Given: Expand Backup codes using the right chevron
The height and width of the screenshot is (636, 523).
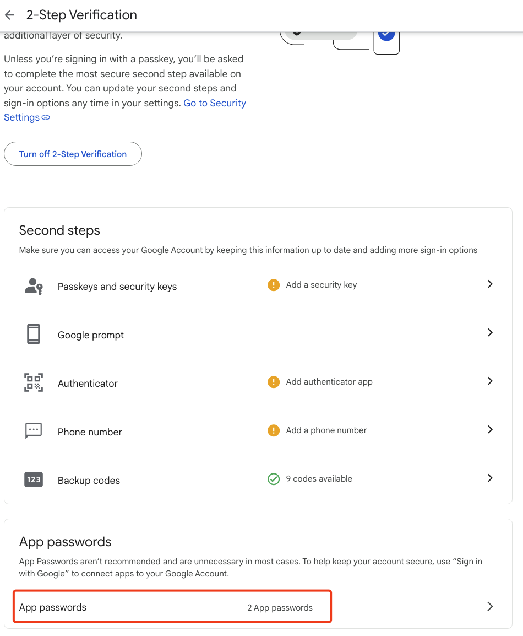Looking at the screenshot, I should point(490,478).
